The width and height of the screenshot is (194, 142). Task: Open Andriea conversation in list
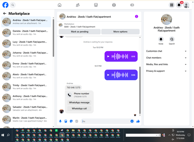pos(26,22)
